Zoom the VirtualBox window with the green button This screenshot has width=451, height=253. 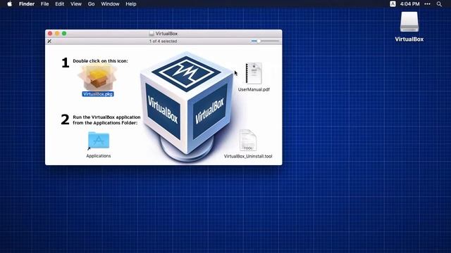click(x=64, y=34)
